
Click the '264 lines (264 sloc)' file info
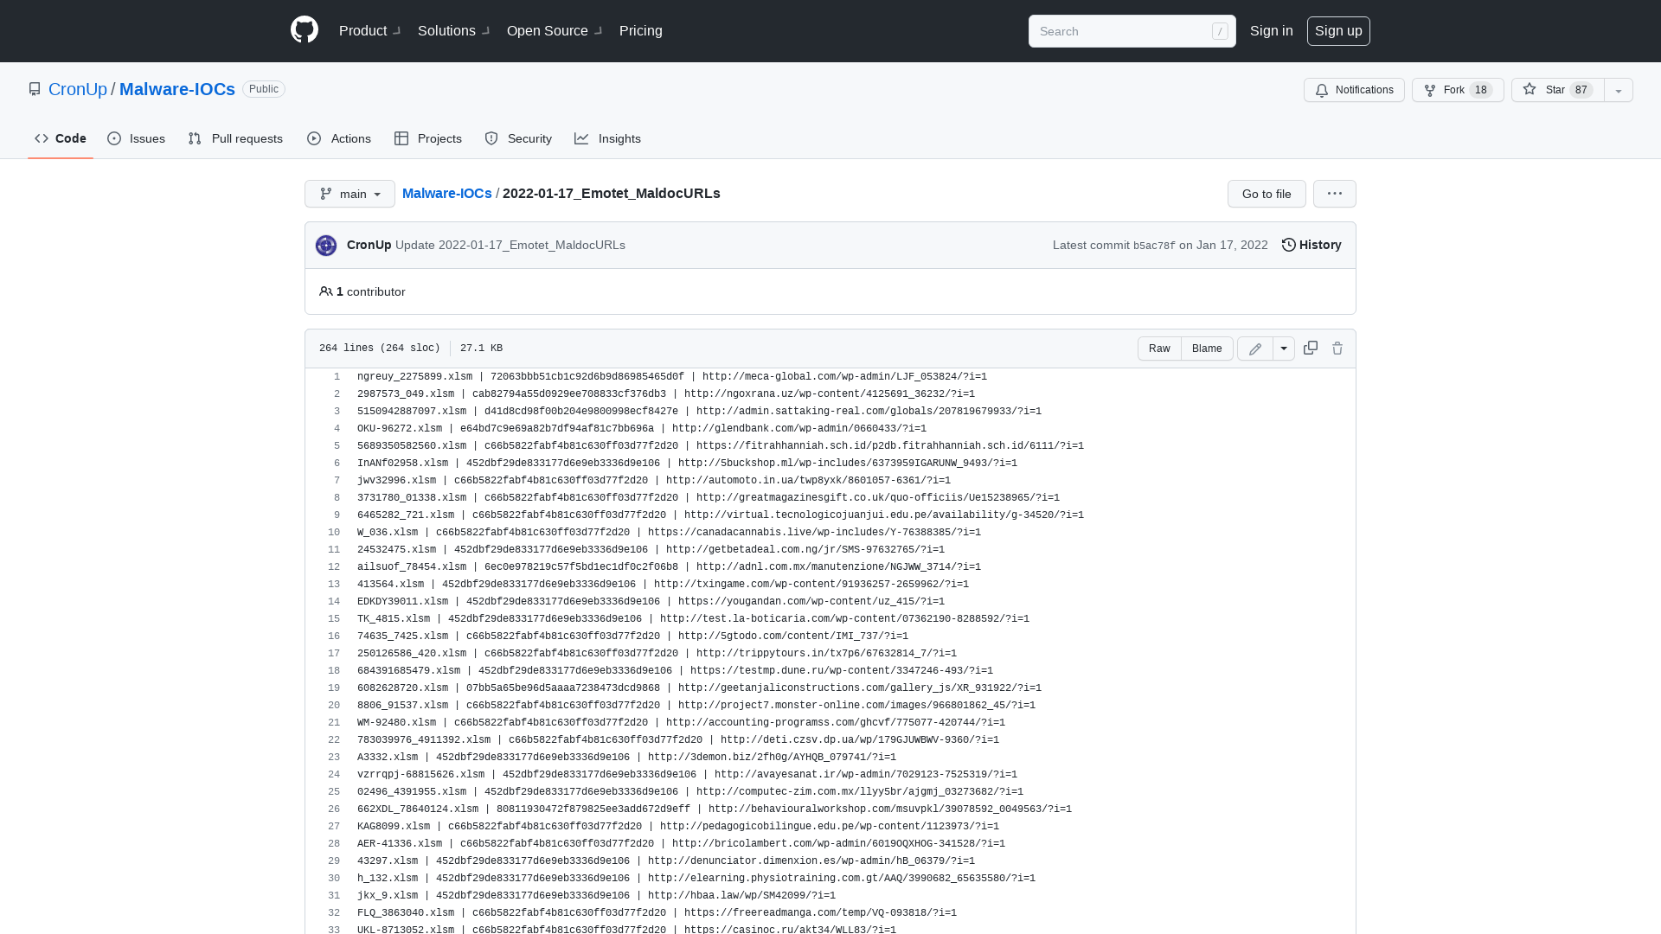coord(380,348)
